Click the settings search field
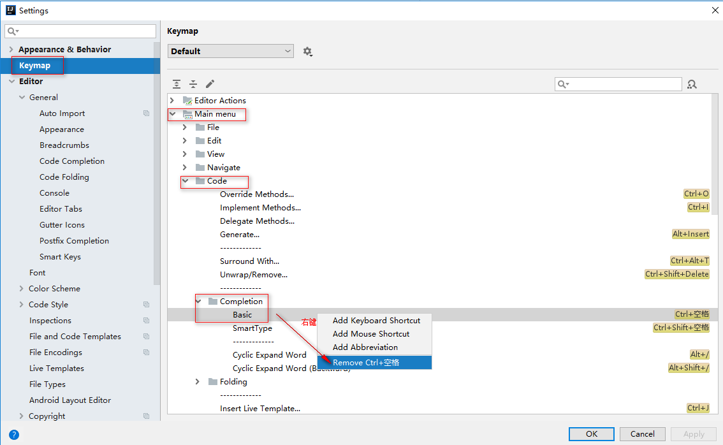 (80, 31)
